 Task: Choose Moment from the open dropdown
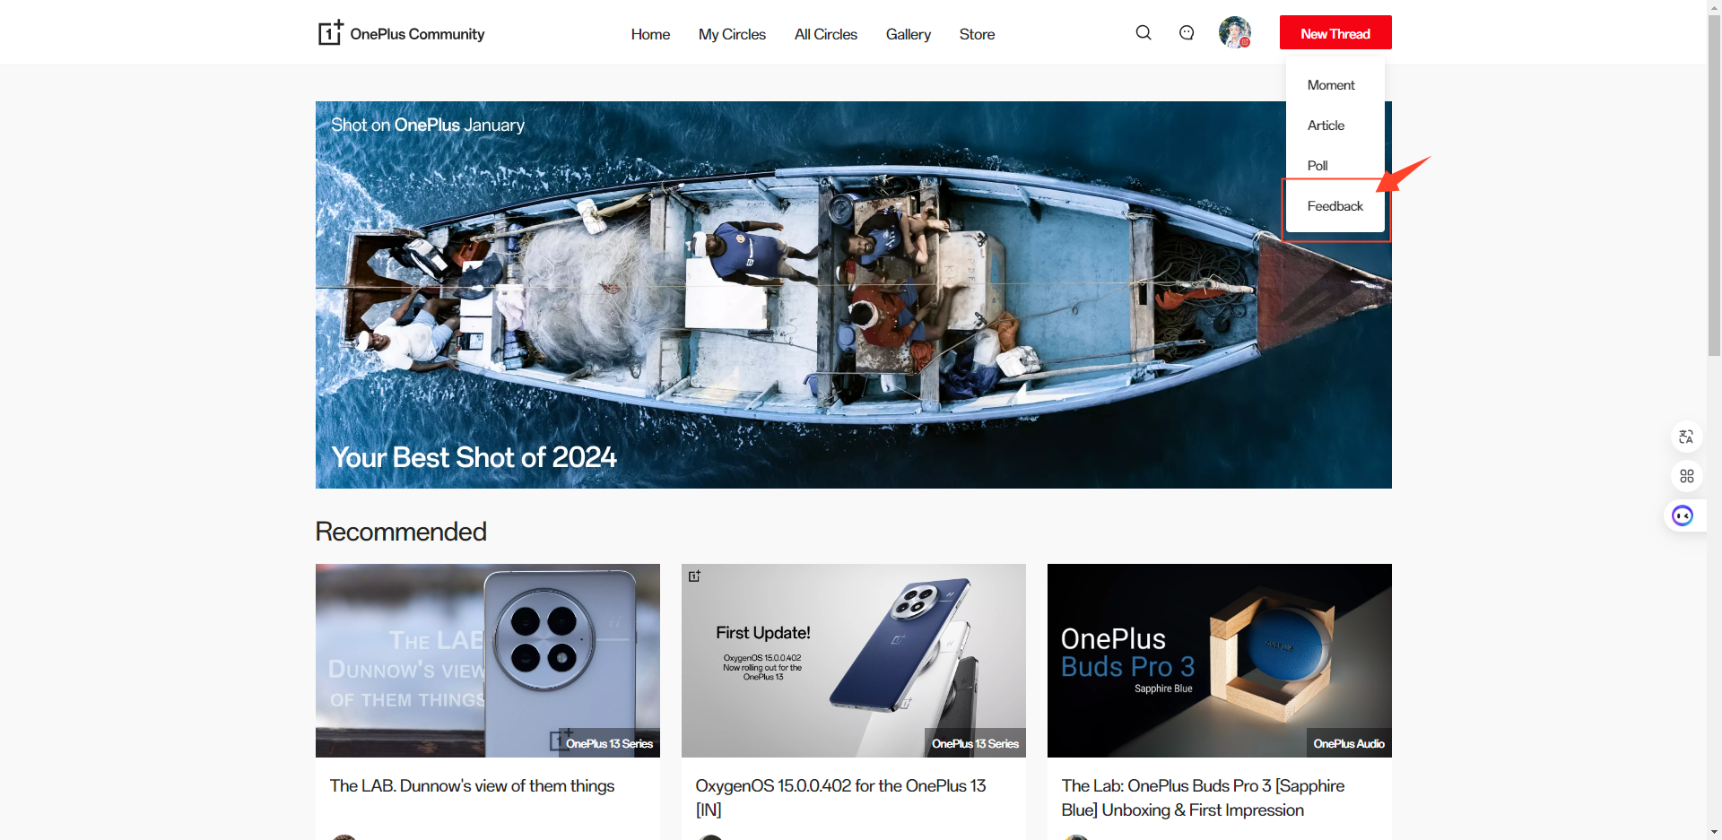(x=1331, y=84)
